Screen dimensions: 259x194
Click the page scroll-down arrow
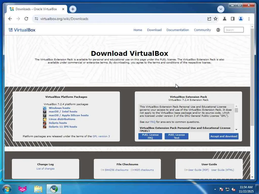(252, 177)
